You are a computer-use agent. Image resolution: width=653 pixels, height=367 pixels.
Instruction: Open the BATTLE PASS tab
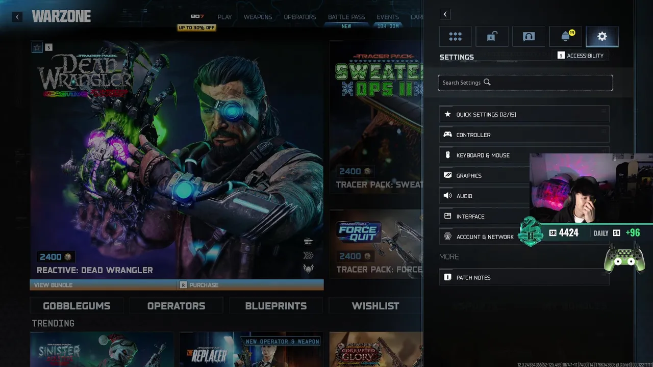[346, 17]
